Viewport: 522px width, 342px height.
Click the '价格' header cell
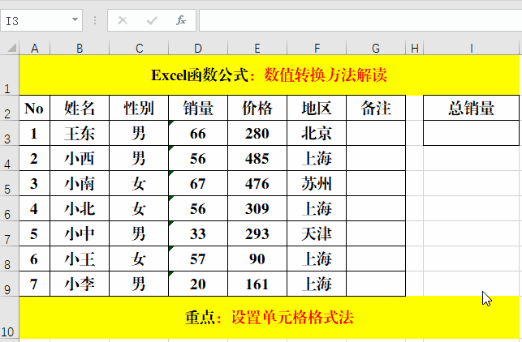click(x=257, y=108)
